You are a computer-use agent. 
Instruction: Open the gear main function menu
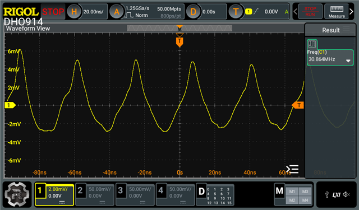(17, 194)
